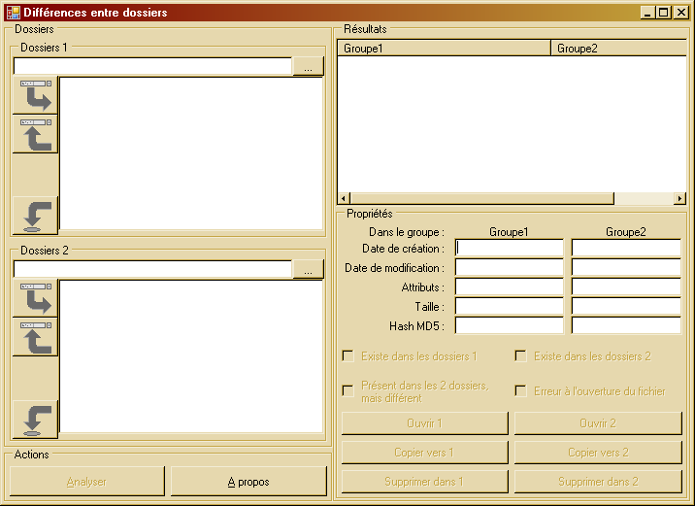695x506 pixels.
Task: Click the Dossiers 1 path input field
Action: (x=152, y=67)
